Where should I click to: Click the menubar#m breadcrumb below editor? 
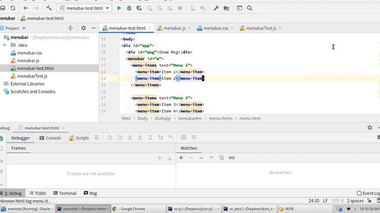point(190,118)
